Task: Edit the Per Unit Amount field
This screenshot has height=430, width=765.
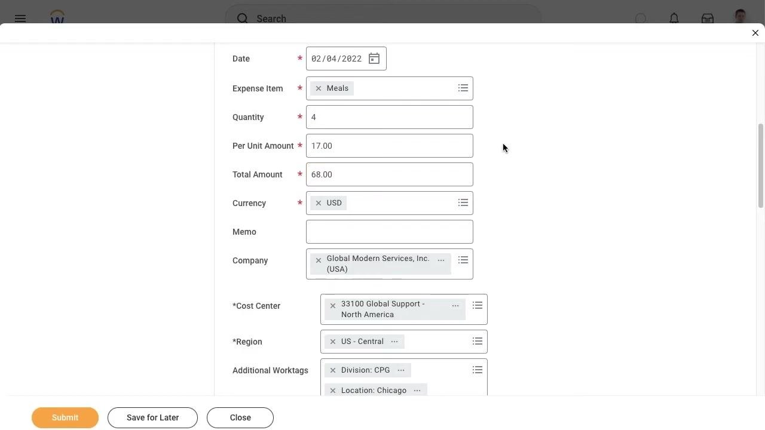Action: pos(390,146)
